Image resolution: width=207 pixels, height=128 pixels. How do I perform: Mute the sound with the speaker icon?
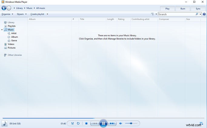point(121,123)
